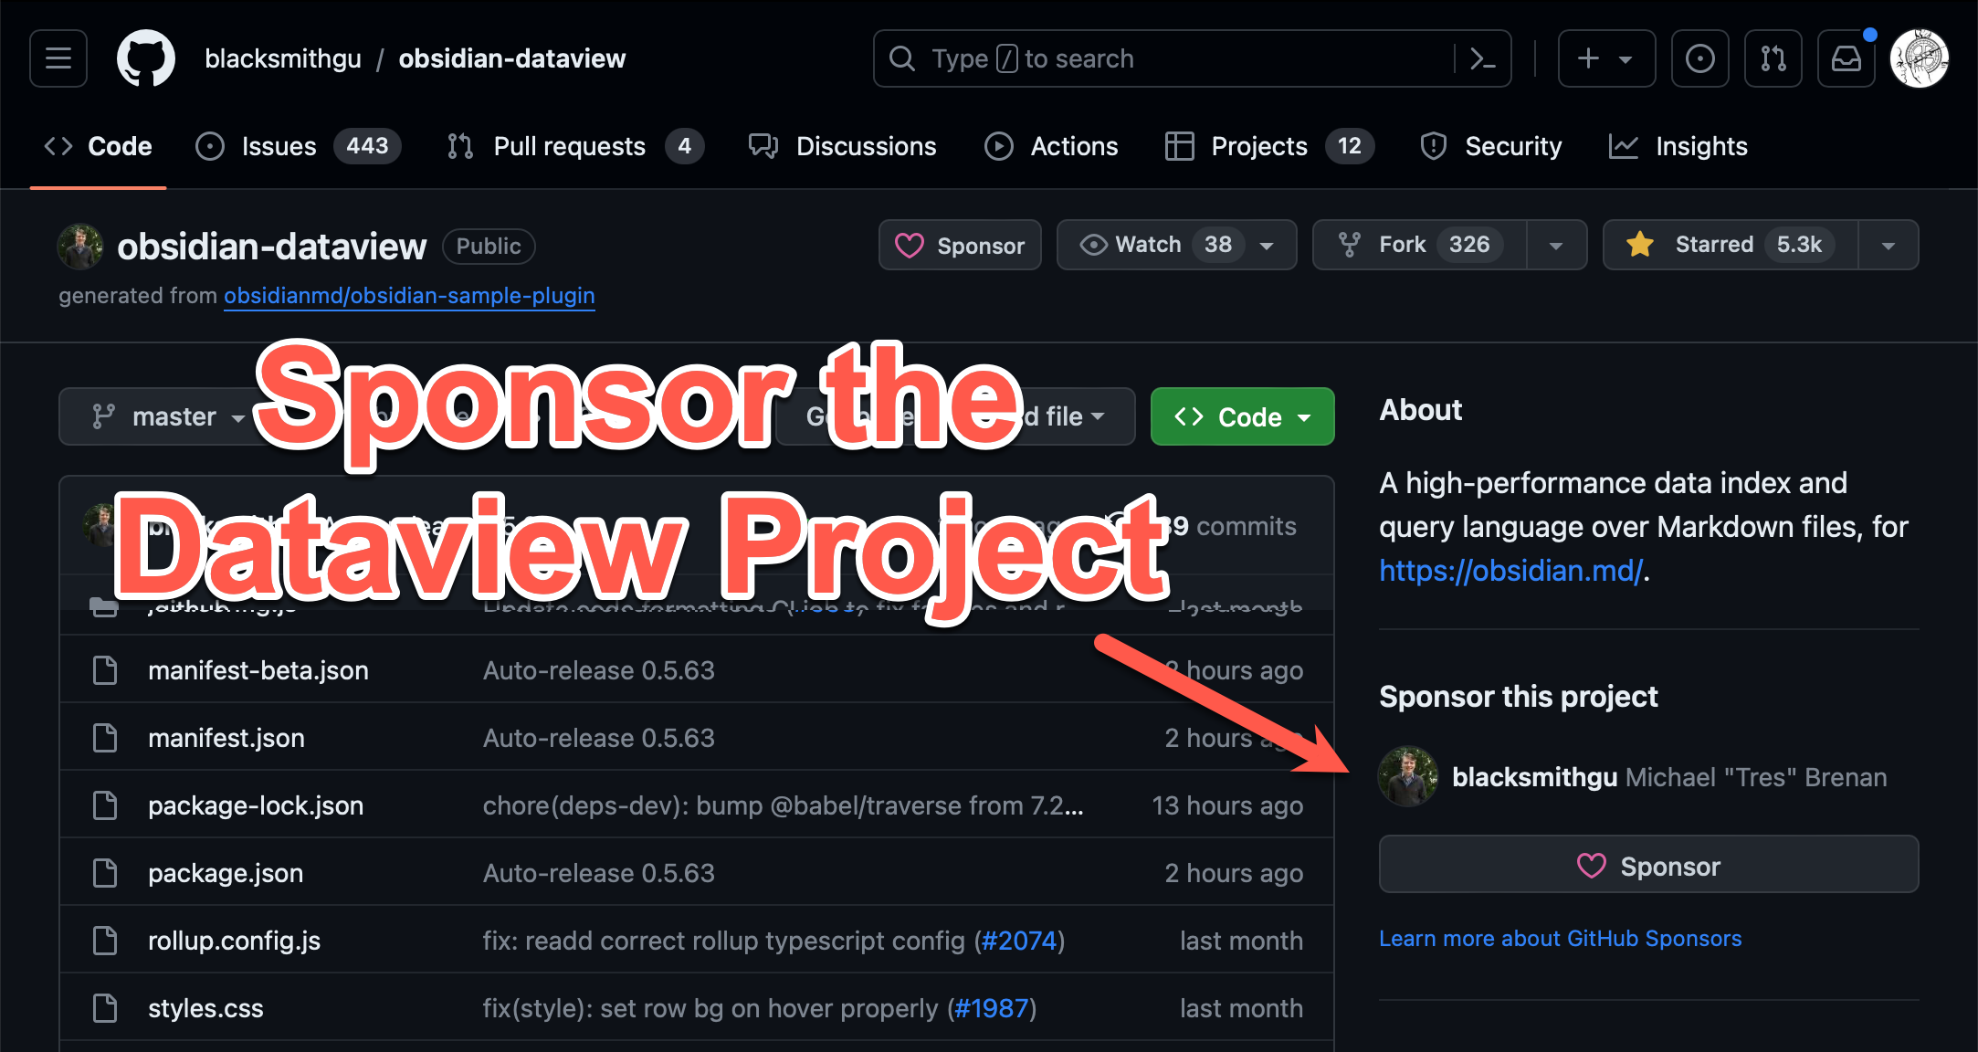This screenshot has height=1052, width=1978.
Task: Open the green Code clone dropdown
Action: tap(1242, 416)
